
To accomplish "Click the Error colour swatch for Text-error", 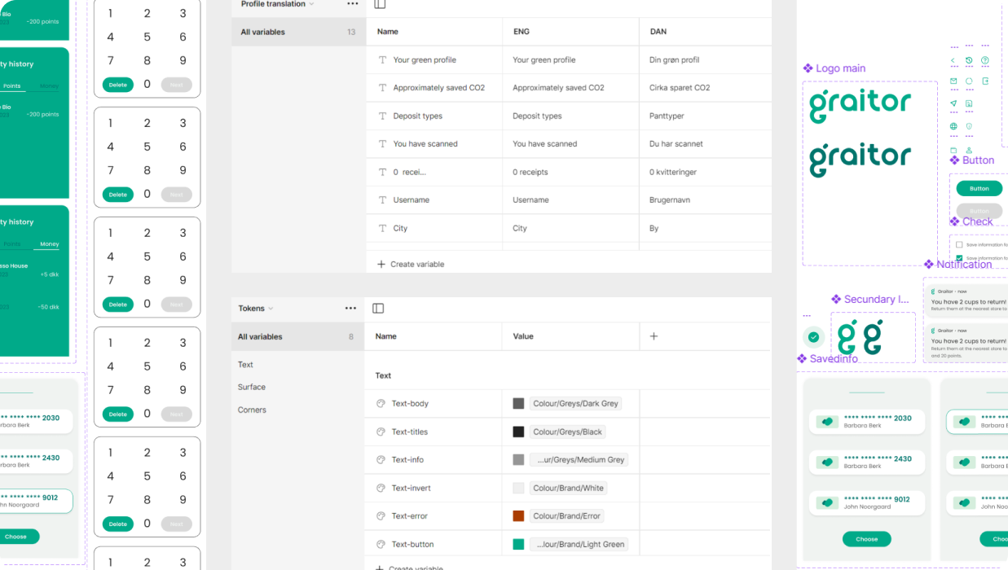I will pos(518,516).
